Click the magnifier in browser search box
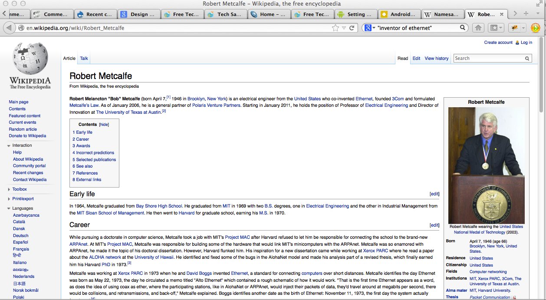546x300 pixels. 463,28
